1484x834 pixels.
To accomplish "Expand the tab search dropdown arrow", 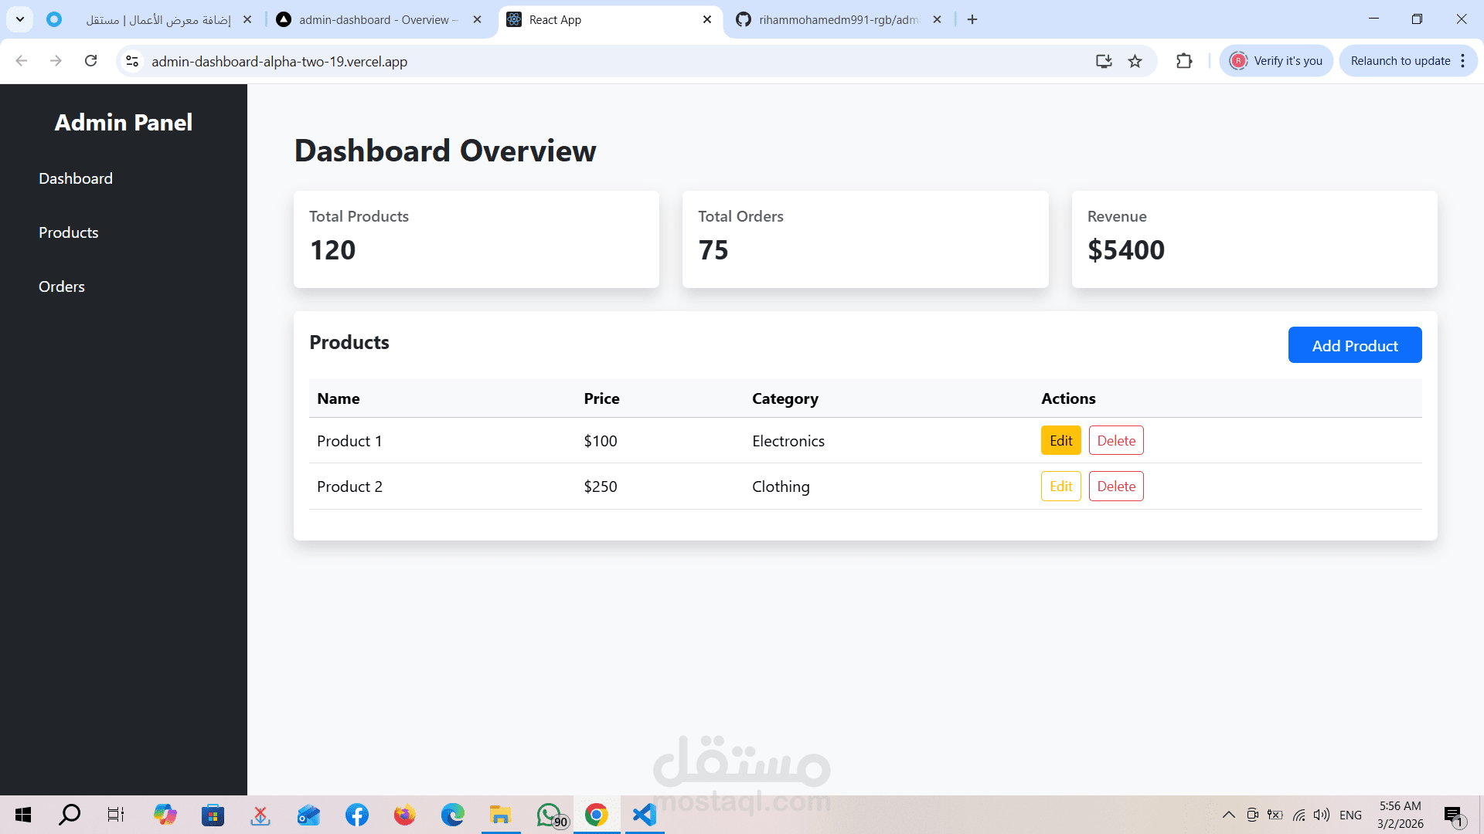I will coord(20,19).
